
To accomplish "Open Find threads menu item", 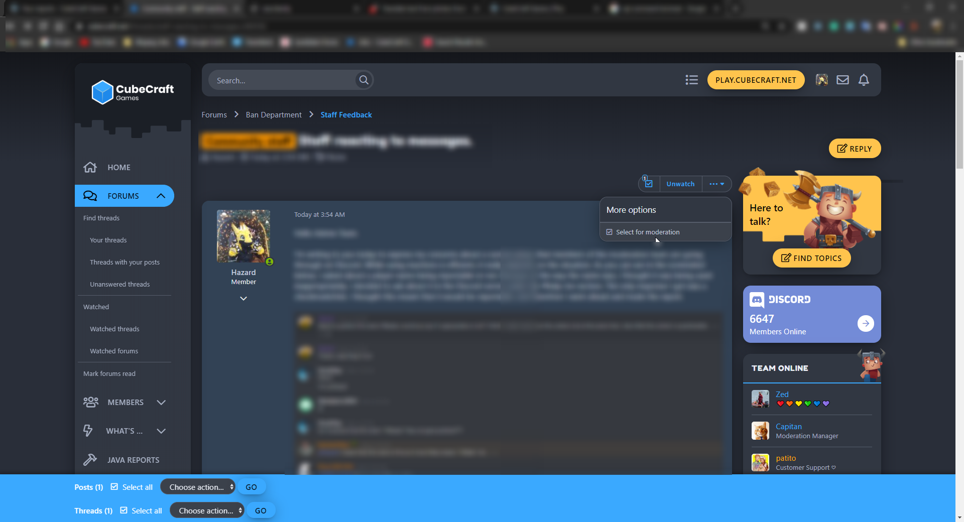I will tap(101, 218).
